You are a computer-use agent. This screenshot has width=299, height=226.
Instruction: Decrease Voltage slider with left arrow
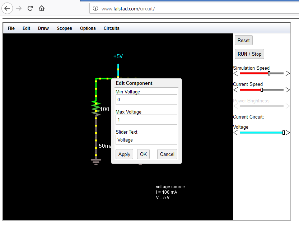click(236, 133)
